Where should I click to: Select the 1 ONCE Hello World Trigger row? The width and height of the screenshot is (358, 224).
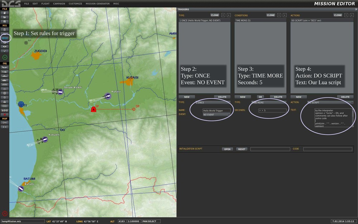click(x=204, y=20)
